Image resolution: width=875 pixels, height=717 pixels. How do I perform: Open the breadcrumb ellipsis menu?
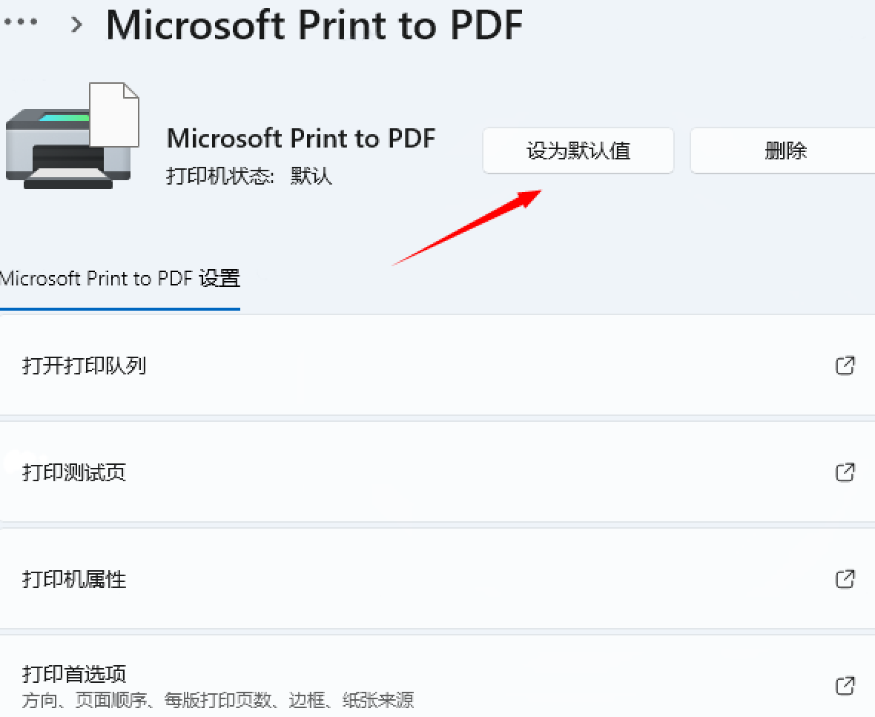[20, 23]
